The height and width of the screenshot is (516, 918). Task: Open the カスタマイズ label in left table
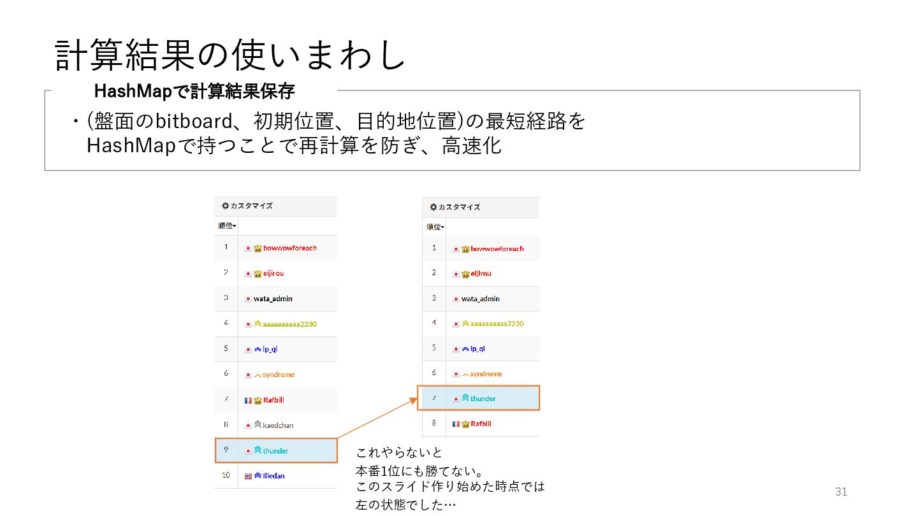[x=251, y=206]
